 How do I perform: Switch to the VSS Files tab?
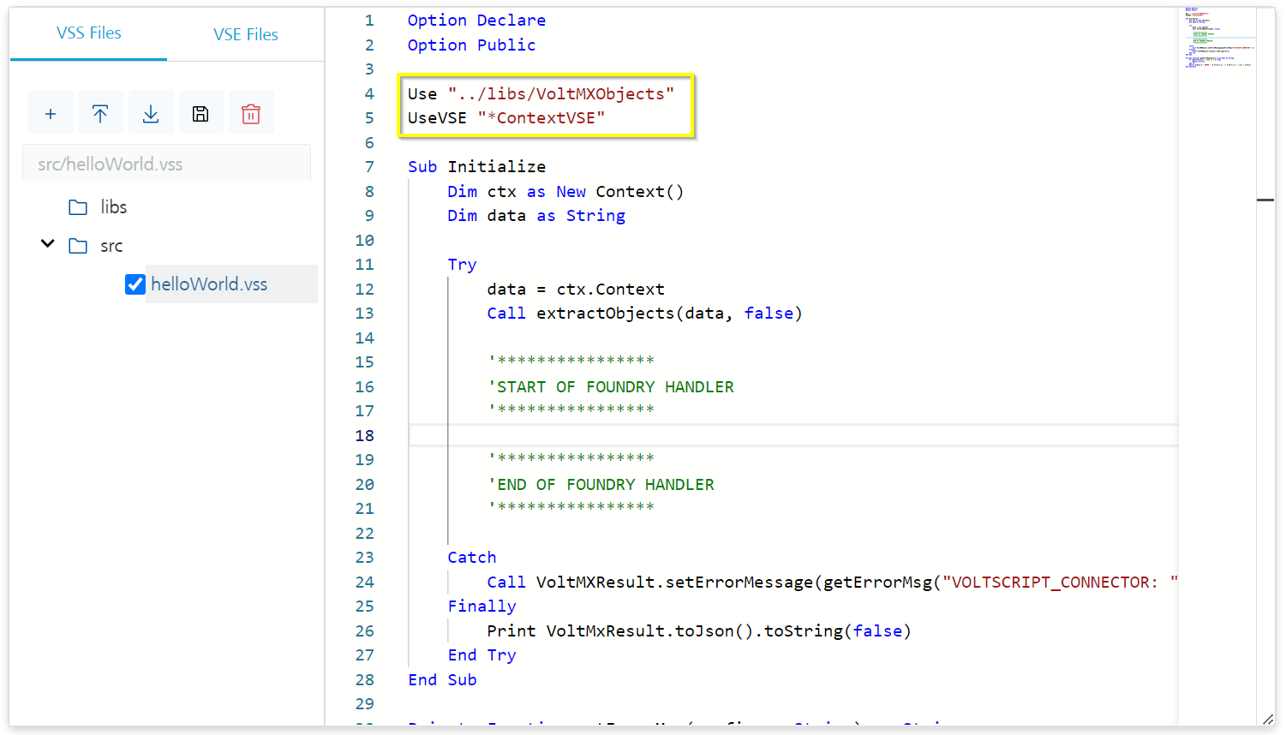click(x=88, y=33)
